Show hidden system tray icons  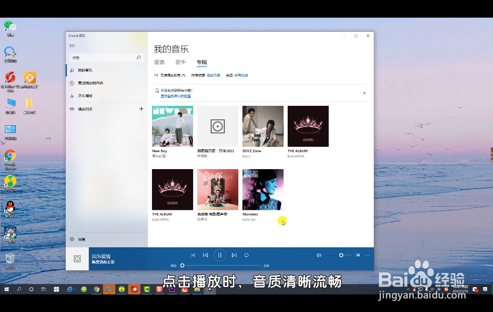coord(408,289)
